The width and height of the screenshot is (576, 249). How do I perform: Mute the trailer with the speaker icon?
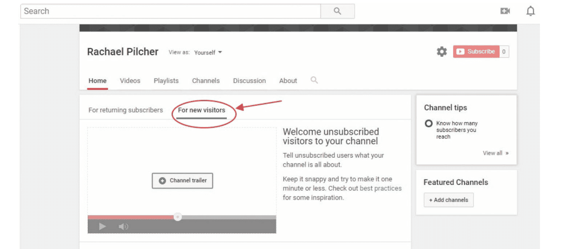coord(123,226)
